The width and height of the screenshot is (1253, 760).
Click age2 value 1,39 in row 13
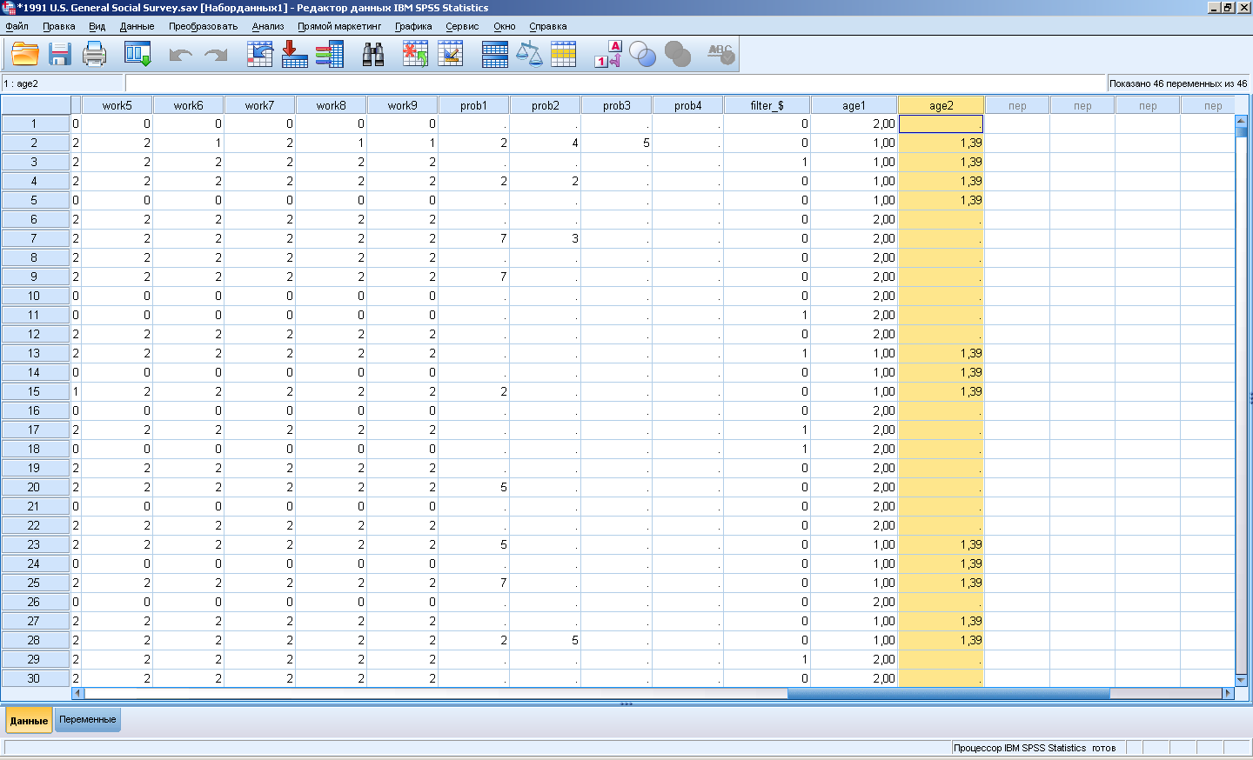941,353
